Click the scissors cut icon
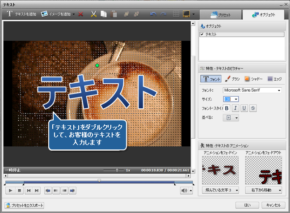Image resolution: width=290 pixels, height=213 pixels. pos(93,14)
